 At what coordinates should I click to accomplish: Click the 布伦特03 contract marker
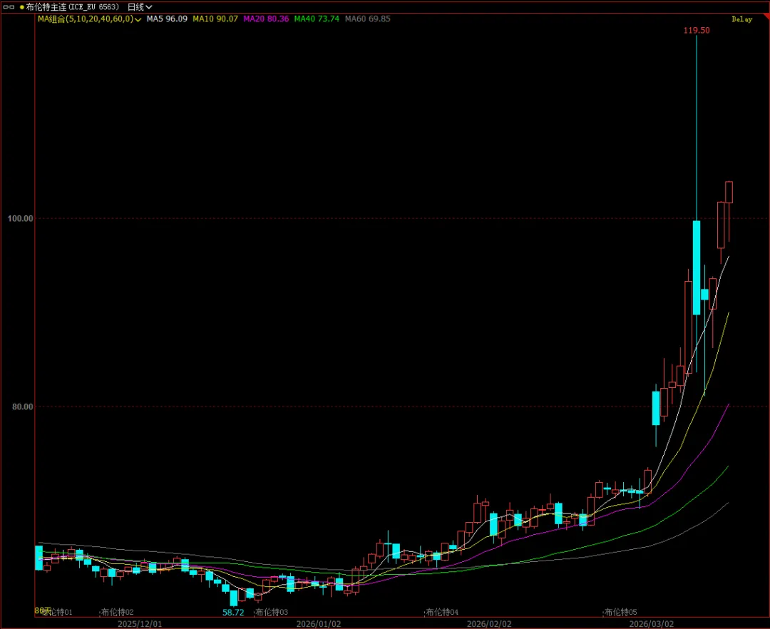[272, 613]
